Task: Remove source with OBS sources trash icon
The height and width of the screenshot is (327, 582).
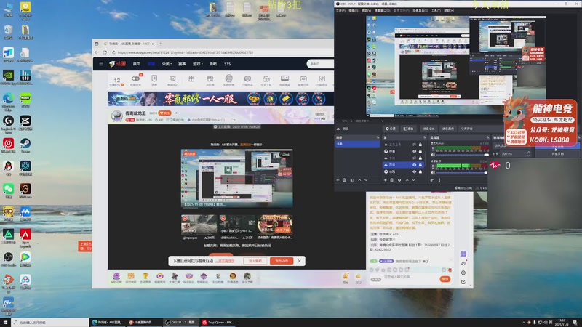Action: click(392, 180)
